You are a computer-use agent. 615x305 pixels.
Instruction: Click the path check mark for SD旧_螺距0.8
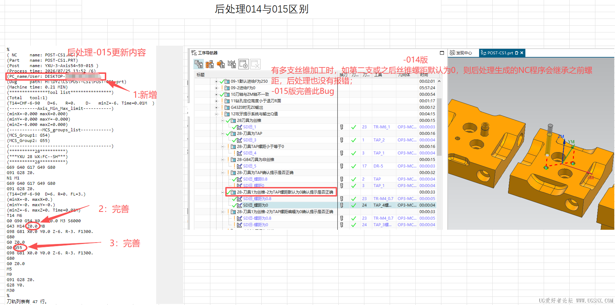pyautogui.click(x=354, y=179)
